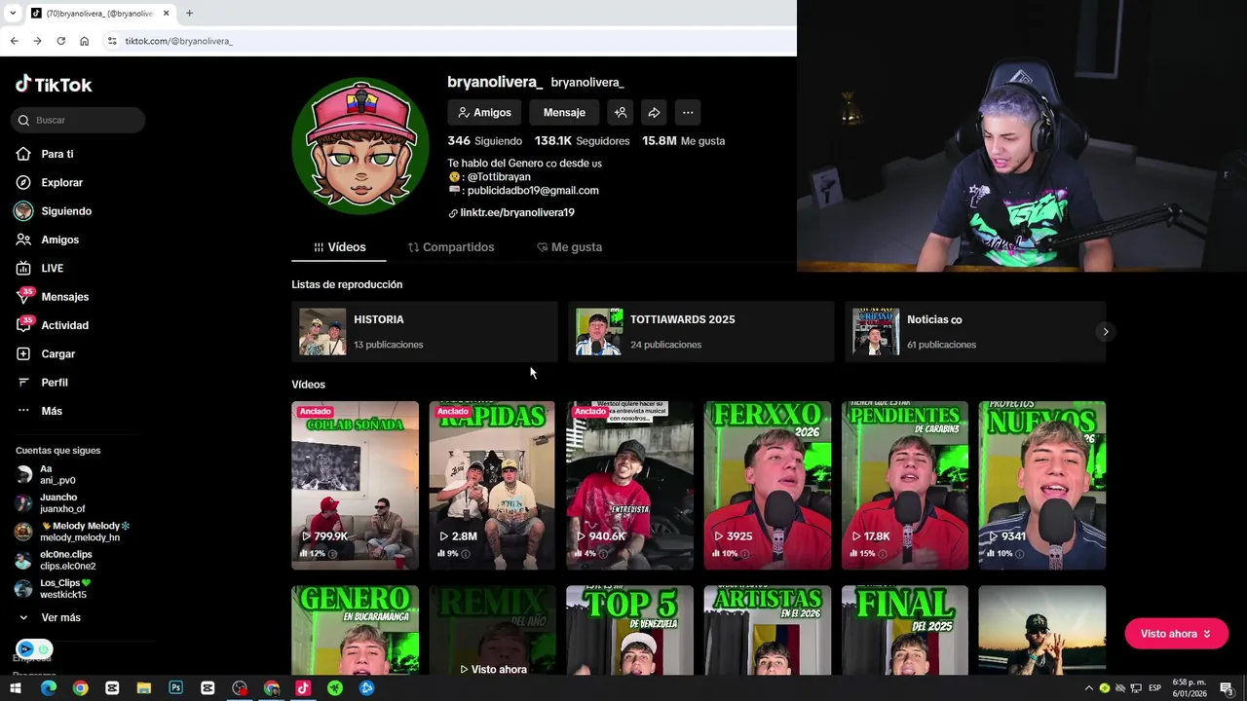Open Perfil in sidebar
1247x701 pixels.
point(54,383)
